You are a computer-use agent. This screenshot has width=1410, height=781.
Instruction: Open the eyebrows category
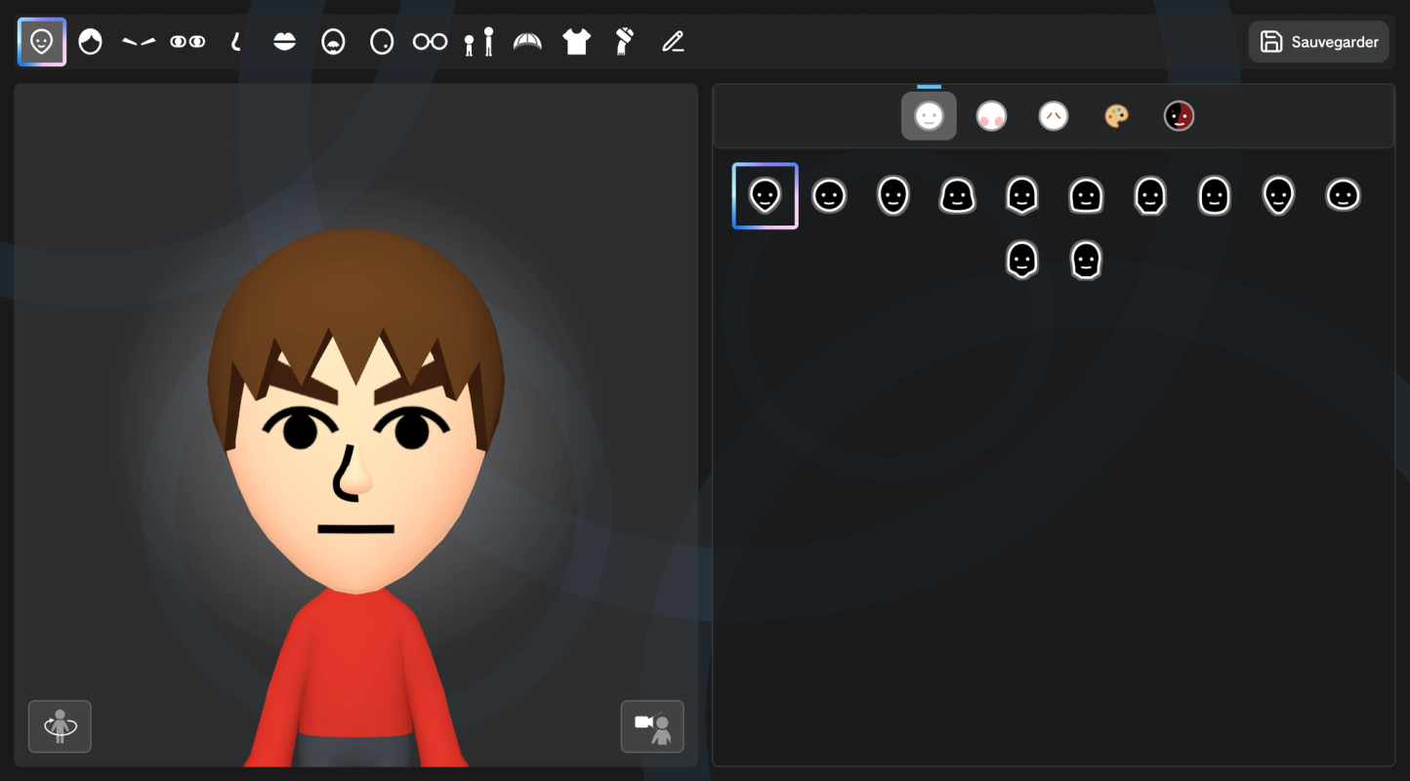139,42
